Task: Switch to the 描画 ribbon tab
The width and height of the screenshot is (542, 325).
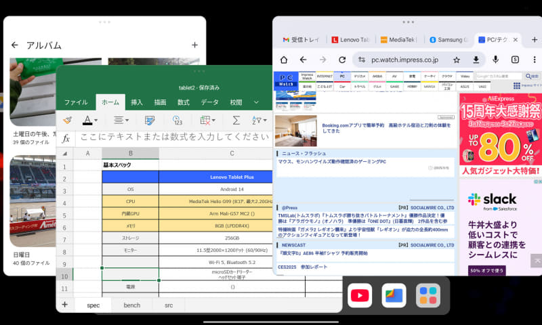Action: 160,102
